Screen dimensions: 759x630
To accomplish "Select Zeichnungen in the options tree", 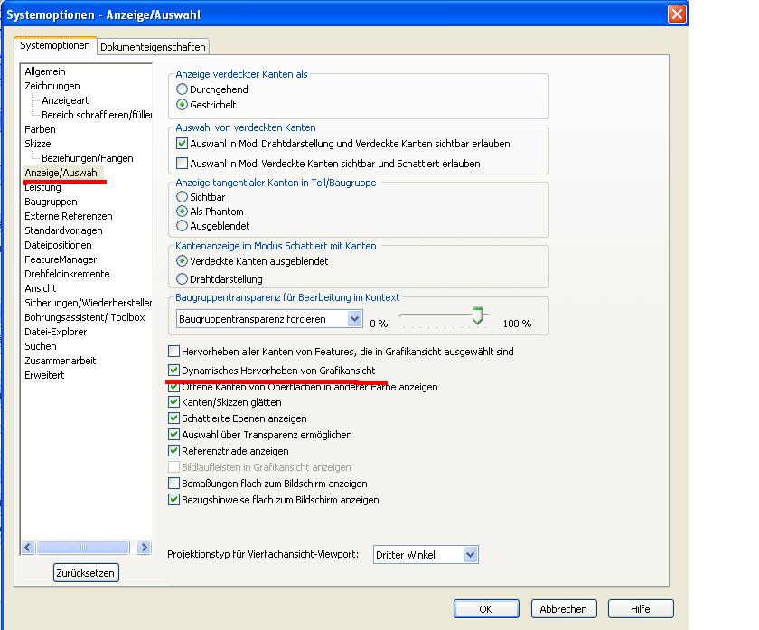I will pos(52,86).
